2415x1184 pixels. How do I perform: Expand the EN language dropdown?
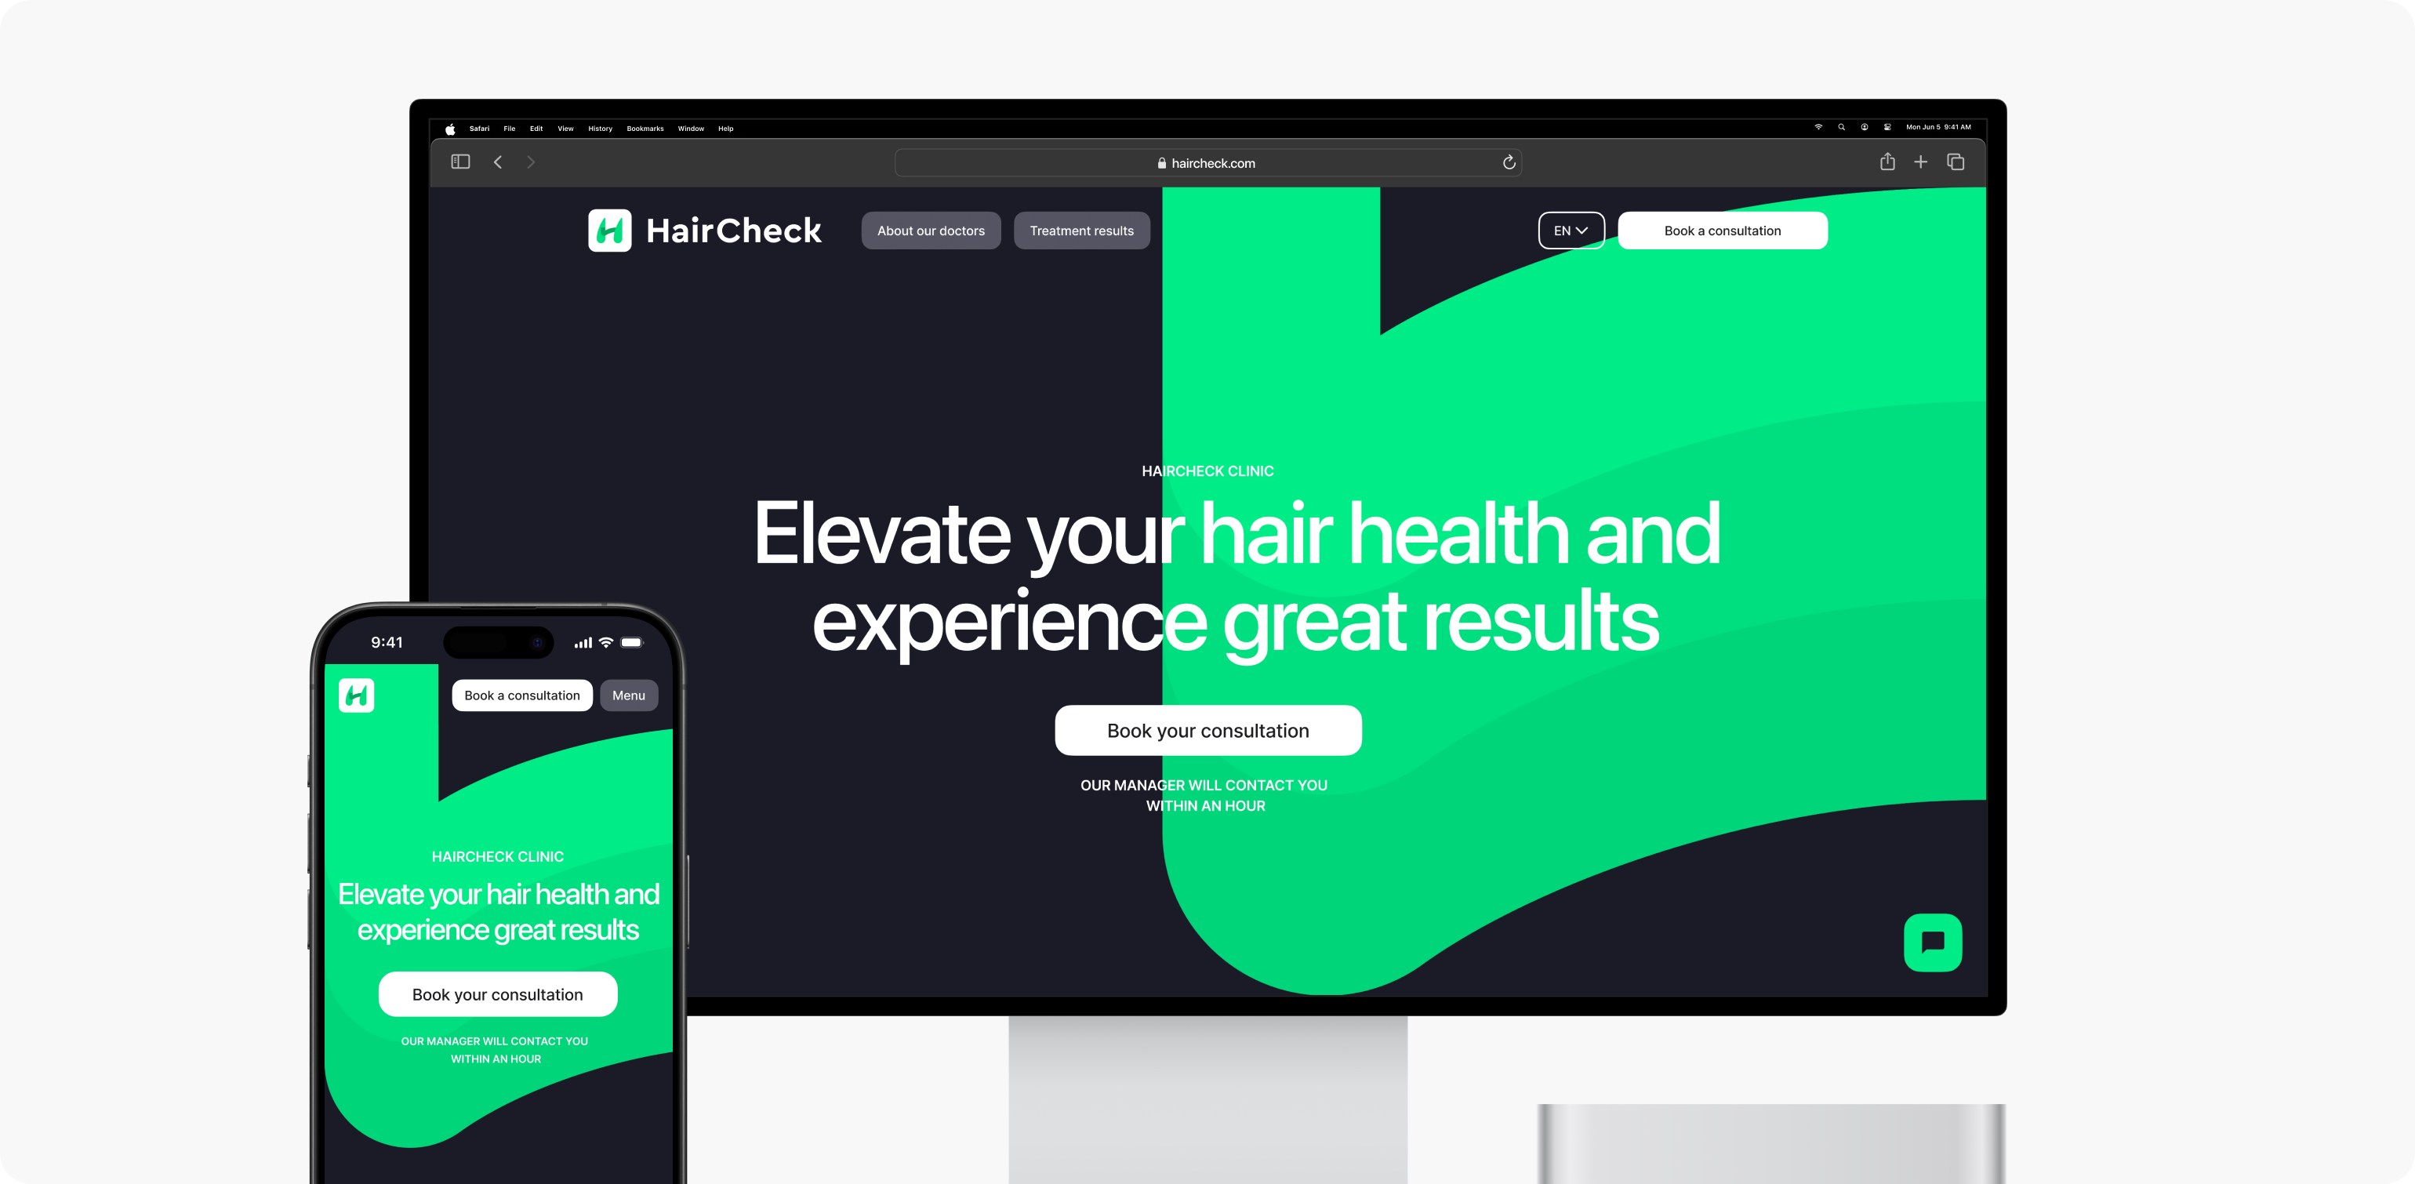pos(1570,230)
